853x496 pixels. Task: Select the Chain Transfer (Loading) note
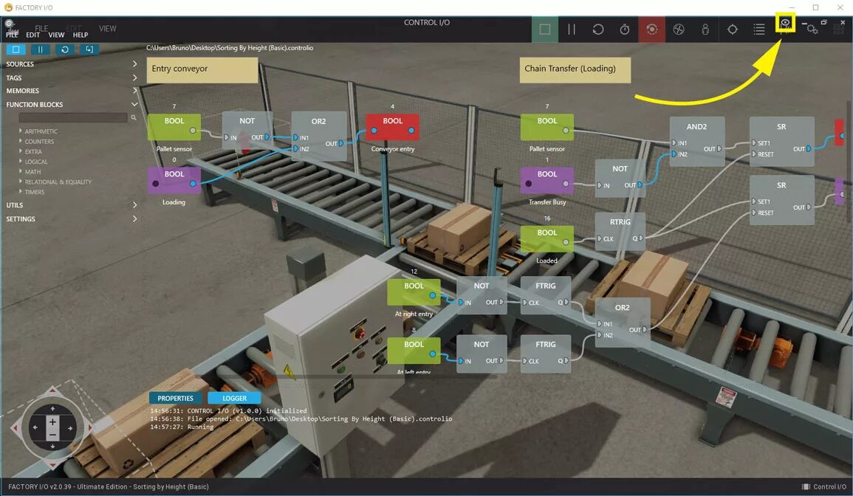pyautogui.click(x=575, y=70)
